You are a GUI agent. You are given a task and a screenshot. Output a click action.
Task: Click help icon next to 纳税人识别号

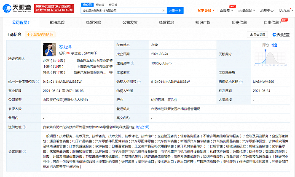pos(139,82)
